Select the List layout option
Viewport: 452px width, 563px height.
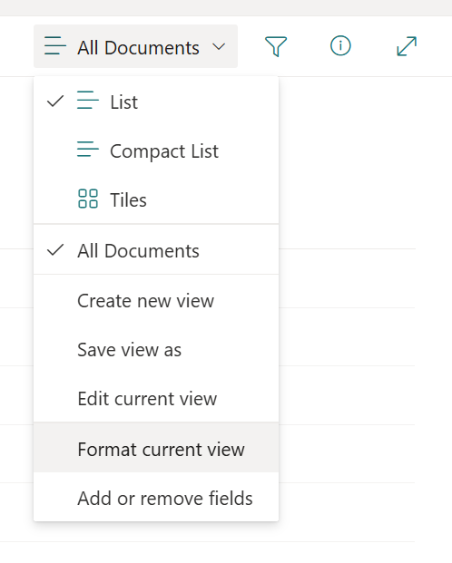coord(156,102)
